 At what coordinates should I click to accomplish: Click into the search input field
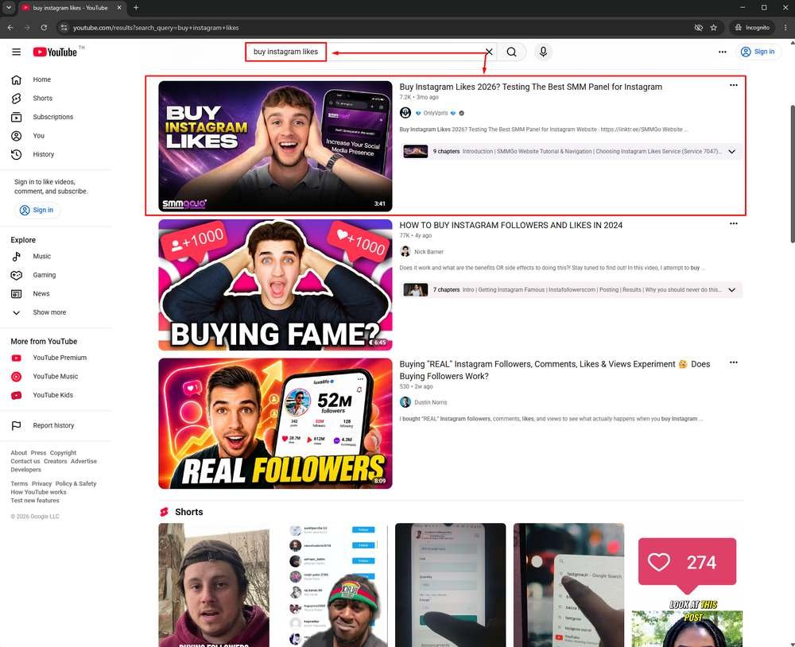[x=365, y=52]
